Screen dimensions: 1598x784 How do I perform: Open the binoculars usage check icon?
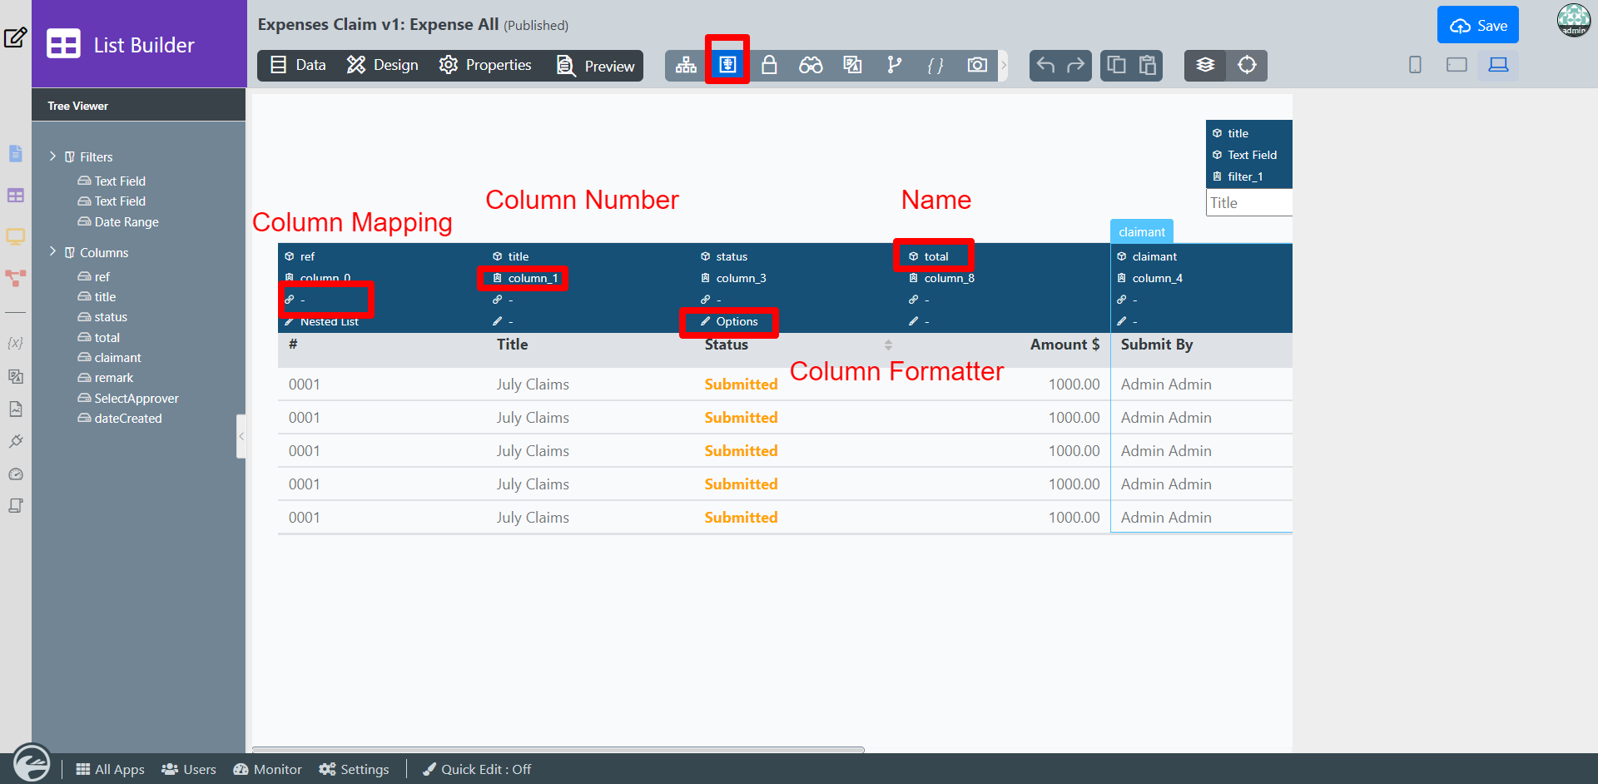tap(811, 65)
